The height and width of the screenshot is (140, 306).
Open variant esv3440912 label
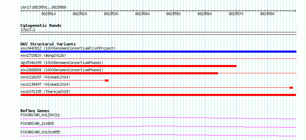[x=68, y=48]
